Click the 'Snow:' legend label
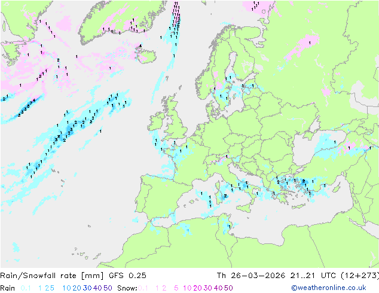The width and height of the screenshot is (379, 293). pyautogui.click(x=127, y=288)
